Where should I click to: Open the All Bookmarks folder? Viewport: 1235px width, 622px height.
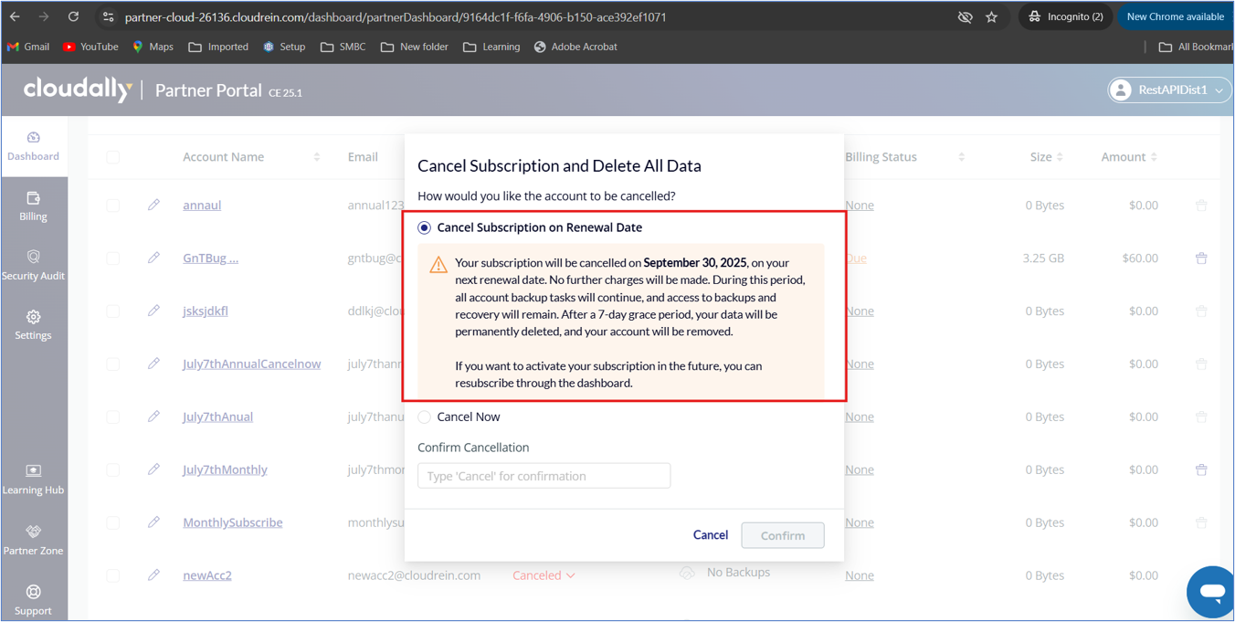click(x=1196, y=47)
